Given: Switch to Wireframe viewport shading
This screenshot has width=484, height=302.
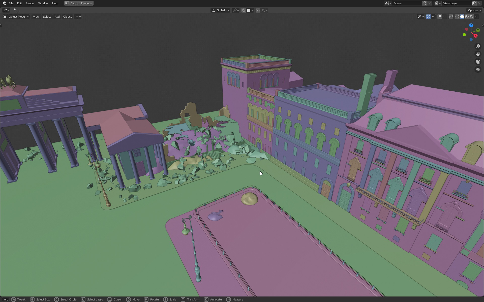Looking at the screenshot, I should [457, 16].
